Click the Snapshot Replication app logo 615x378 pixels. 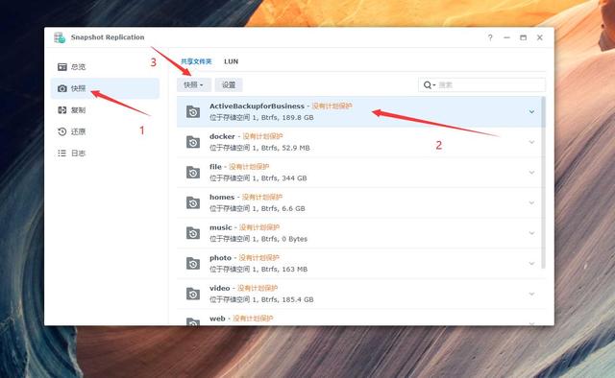60,37
